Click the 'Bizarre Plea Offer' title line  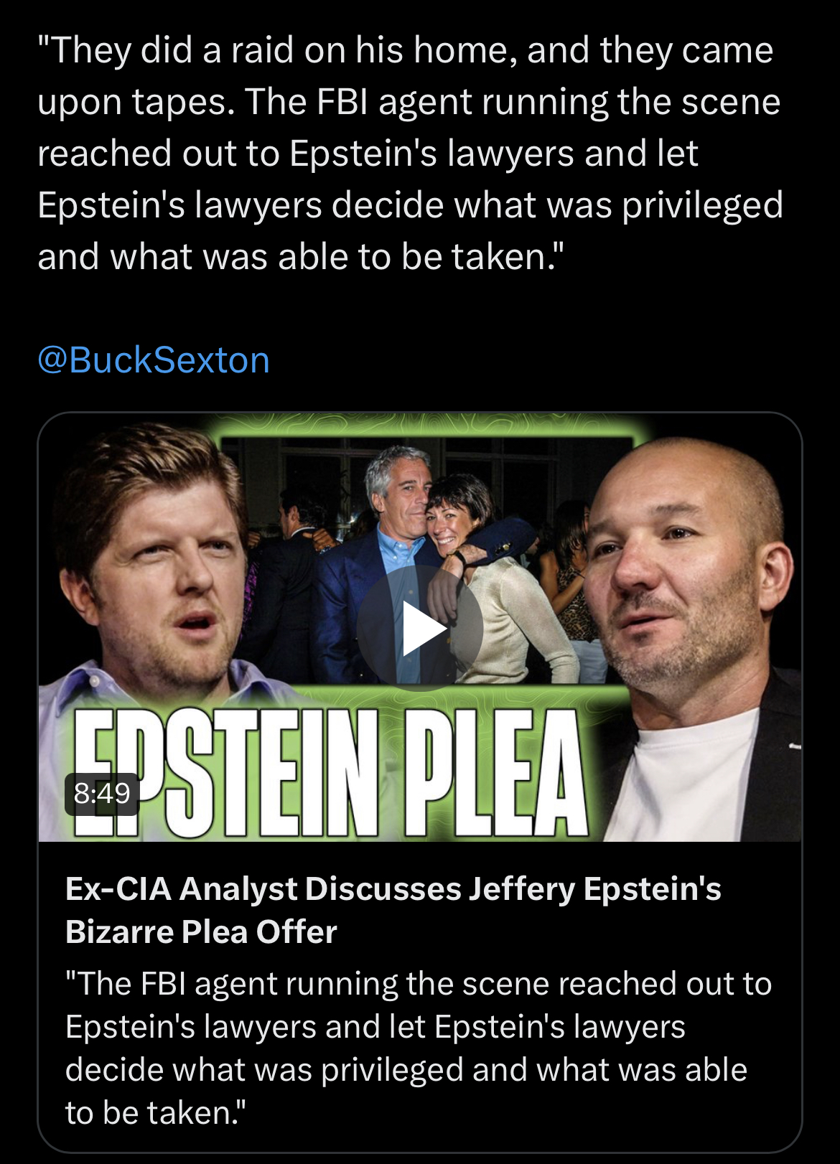pyautogui.click(x=201, y=931)
